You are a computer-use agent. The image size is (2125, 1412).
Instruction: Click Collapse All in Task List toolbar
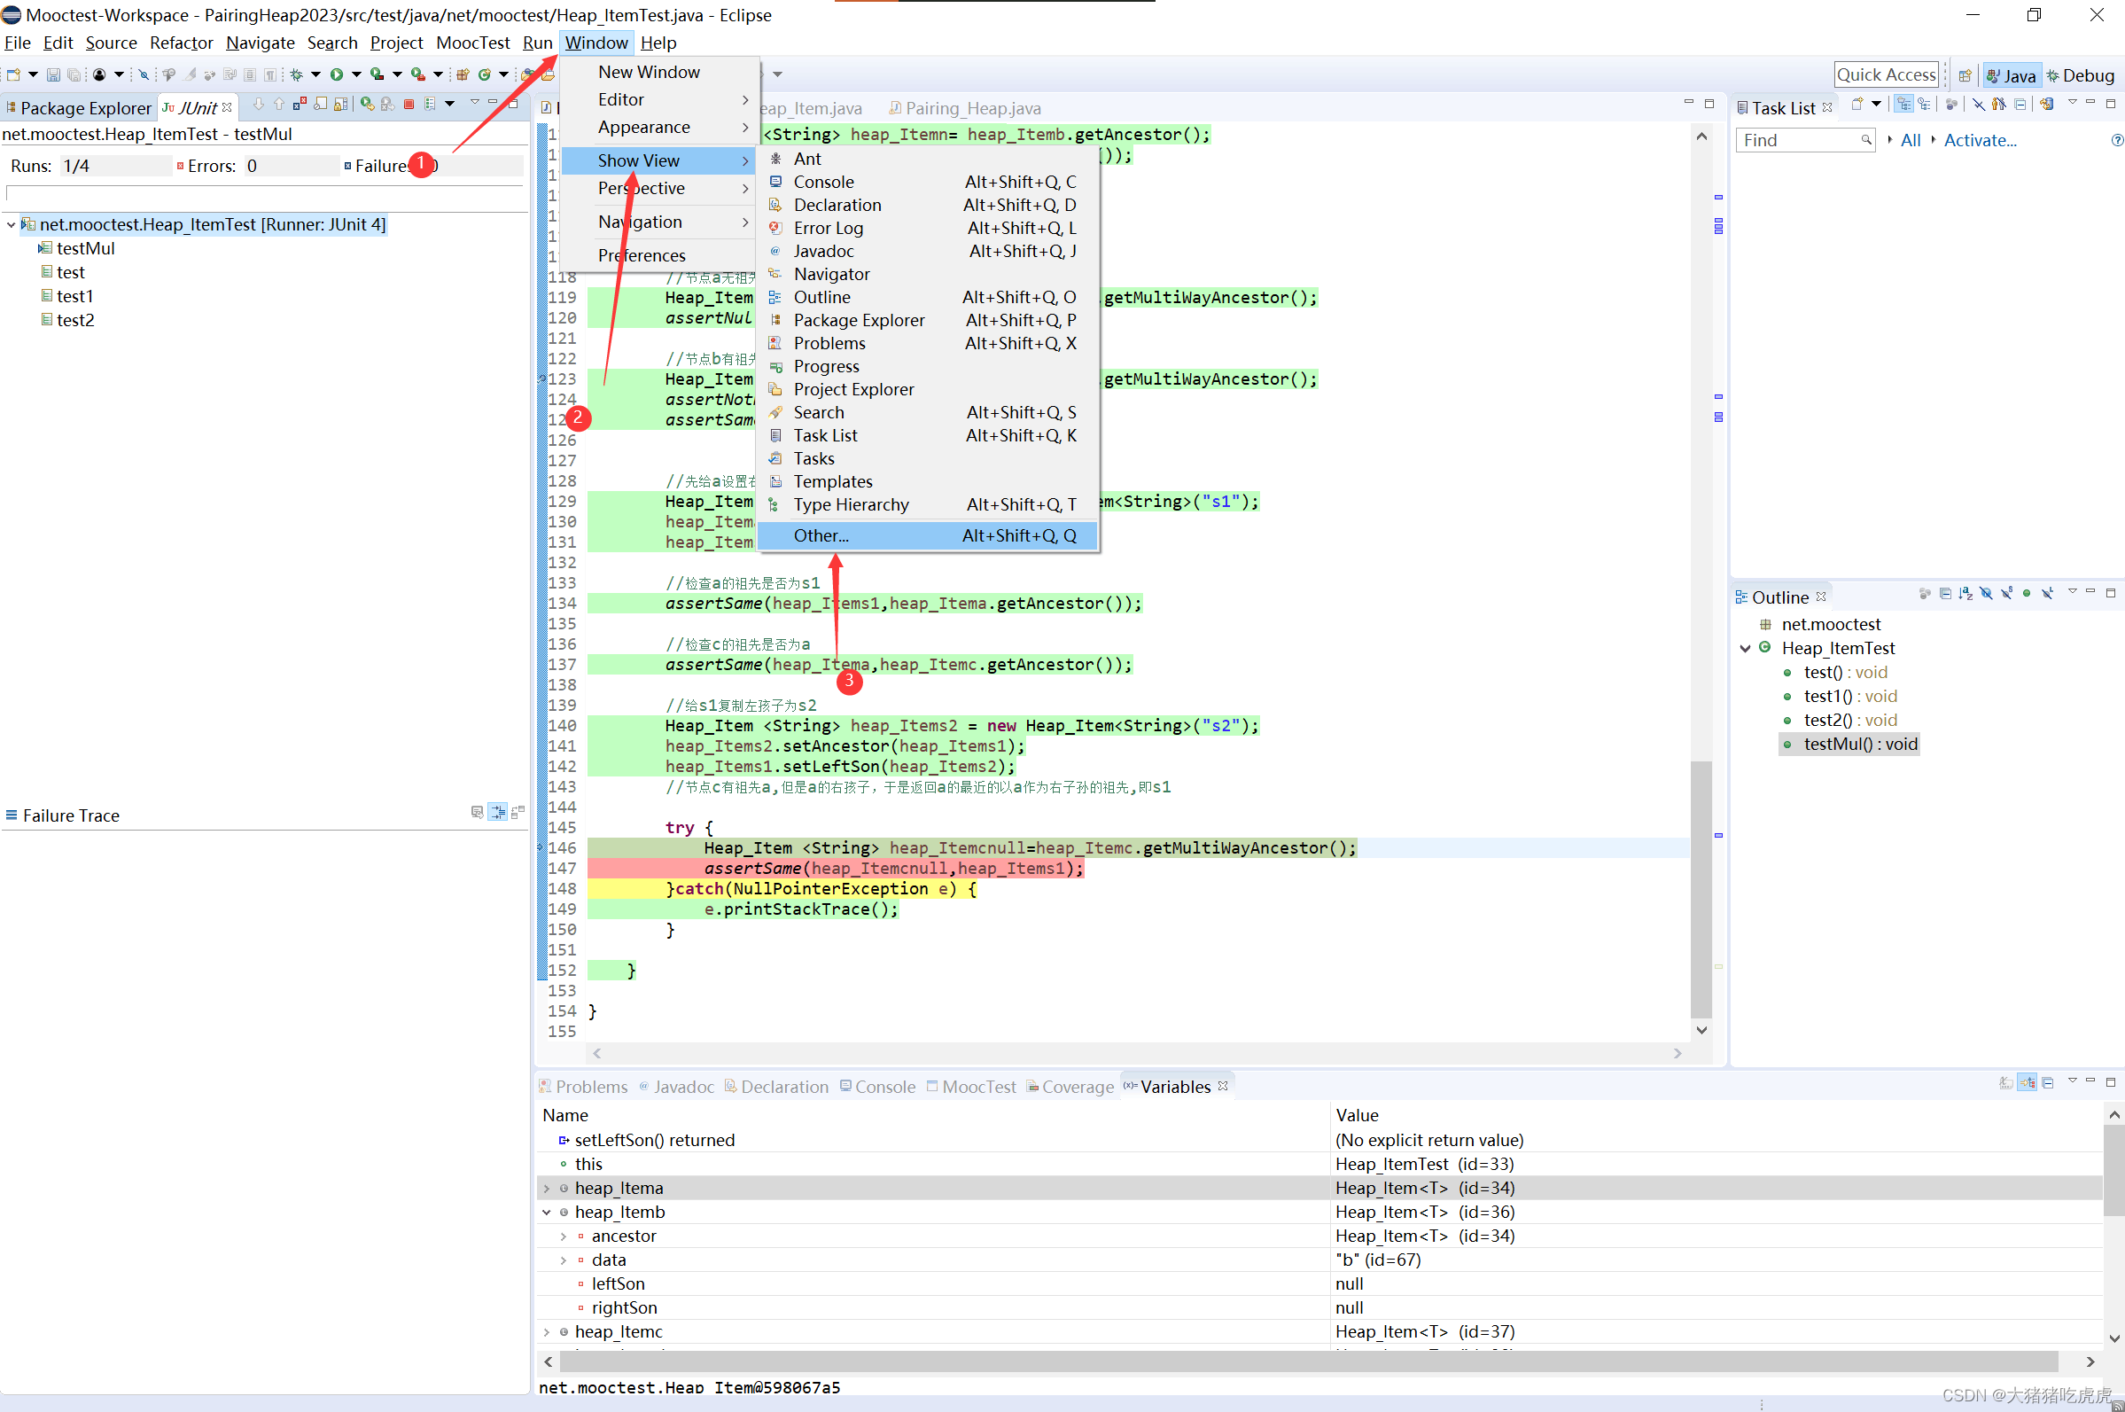coord(2020,105)
